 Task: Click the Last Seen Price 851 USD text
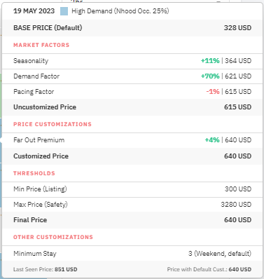pos(45,269)
